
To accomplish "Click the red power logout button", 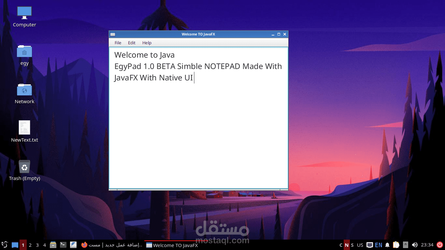I will pyautogui.click(x=440, y=245).
